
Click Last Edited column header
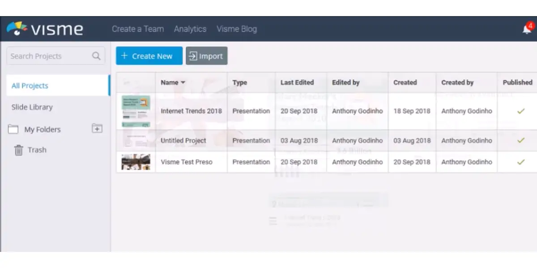coord(297,82)
